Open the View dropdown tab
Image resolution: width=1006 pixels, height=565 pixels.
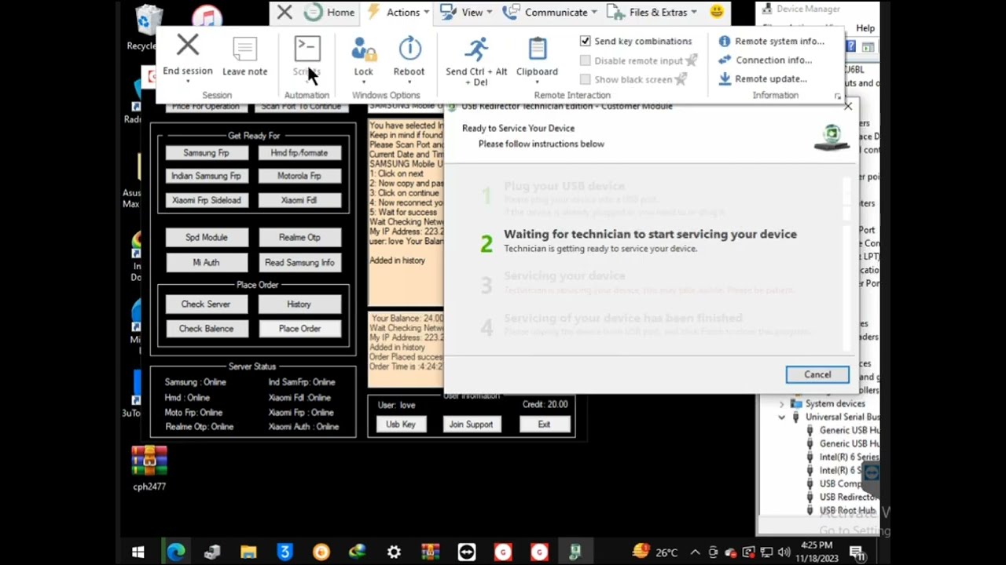[466, 12]
